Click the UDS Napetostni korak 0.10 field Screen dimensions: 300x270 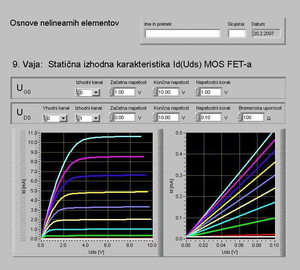click(210, 117)
